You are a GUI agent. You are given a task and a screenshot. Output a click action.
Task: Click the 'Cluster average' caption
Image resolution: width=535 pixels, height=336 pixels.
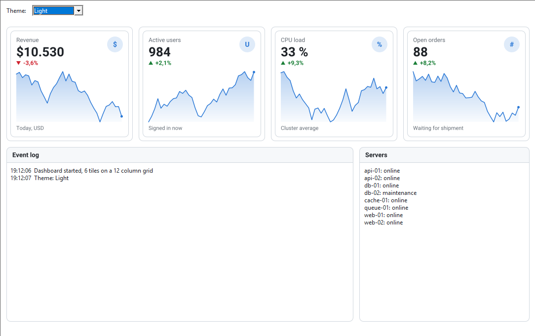click(300, 128)
